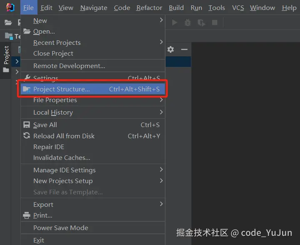The width and height of the screenshot is (300, 245).
Task: Click the Reload All from Disk refresh icon
Action: click(x=27, y=136)
